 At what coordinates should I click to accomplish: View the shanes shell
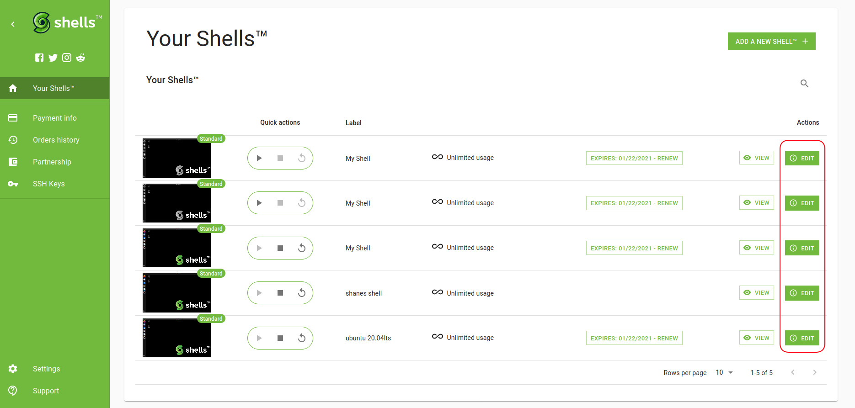click(756, 293)
